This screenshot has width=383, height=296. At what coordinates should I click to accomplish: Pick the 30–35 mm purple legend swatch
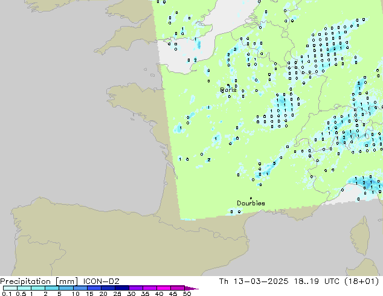pyautogui.click(x=135, y=288)
